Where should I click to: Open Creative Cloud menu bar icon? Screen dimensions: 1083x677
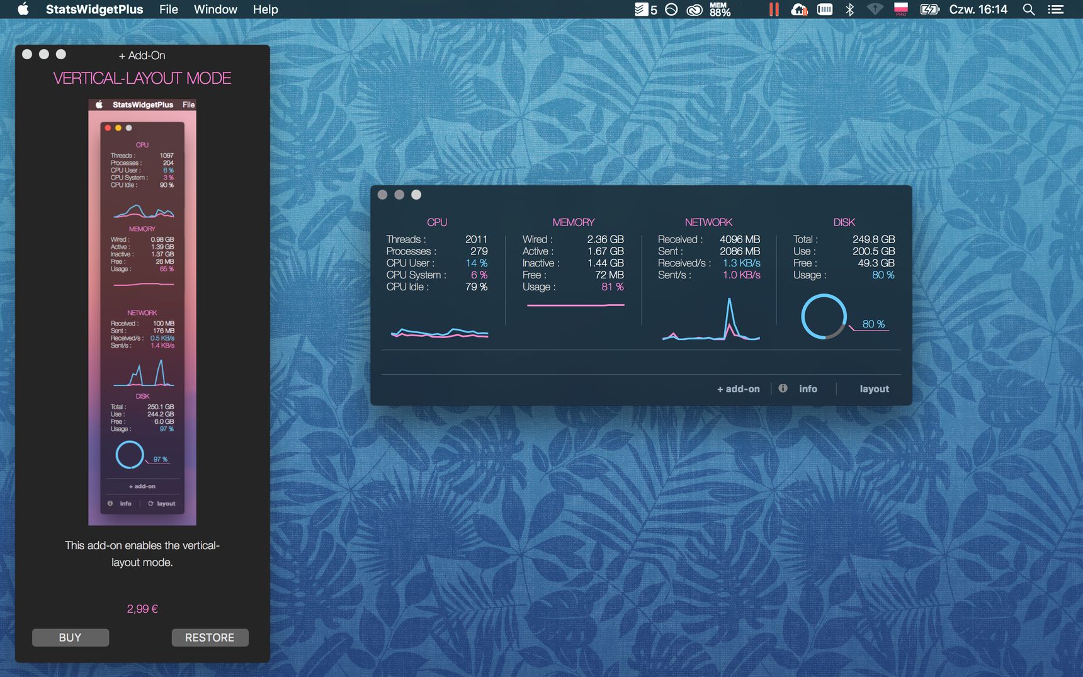tap(695, 9)
